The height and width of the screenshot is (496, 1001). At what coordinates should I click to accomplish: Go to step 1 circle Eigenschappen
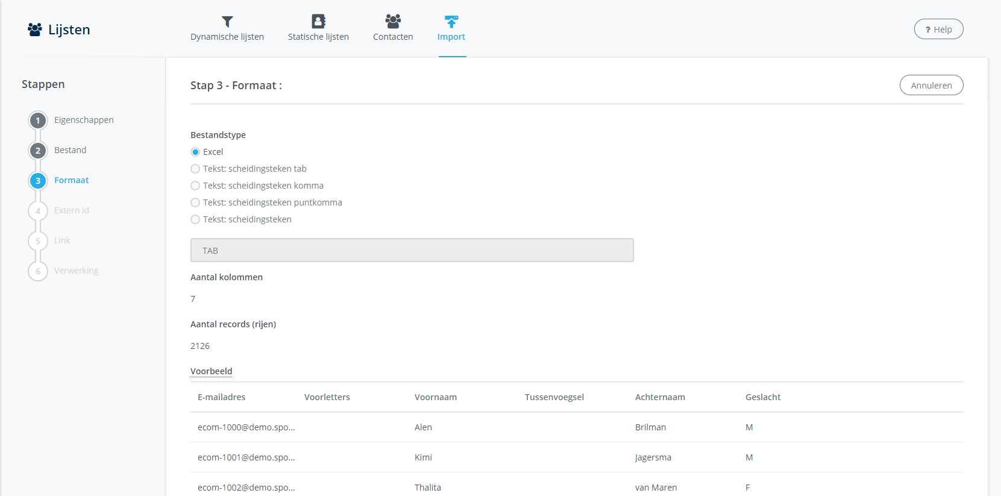[38, 121]
